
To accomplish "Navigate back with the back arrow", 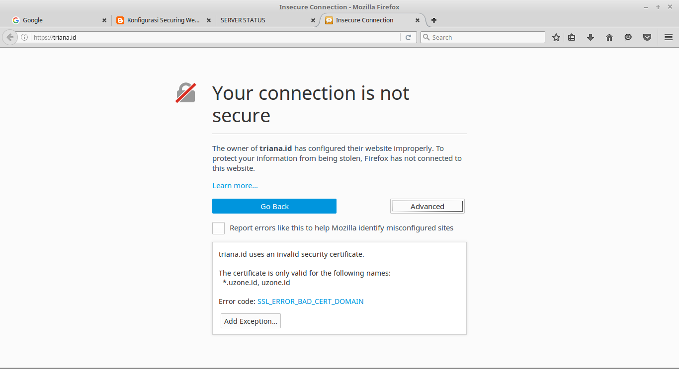I will point(9,37).
